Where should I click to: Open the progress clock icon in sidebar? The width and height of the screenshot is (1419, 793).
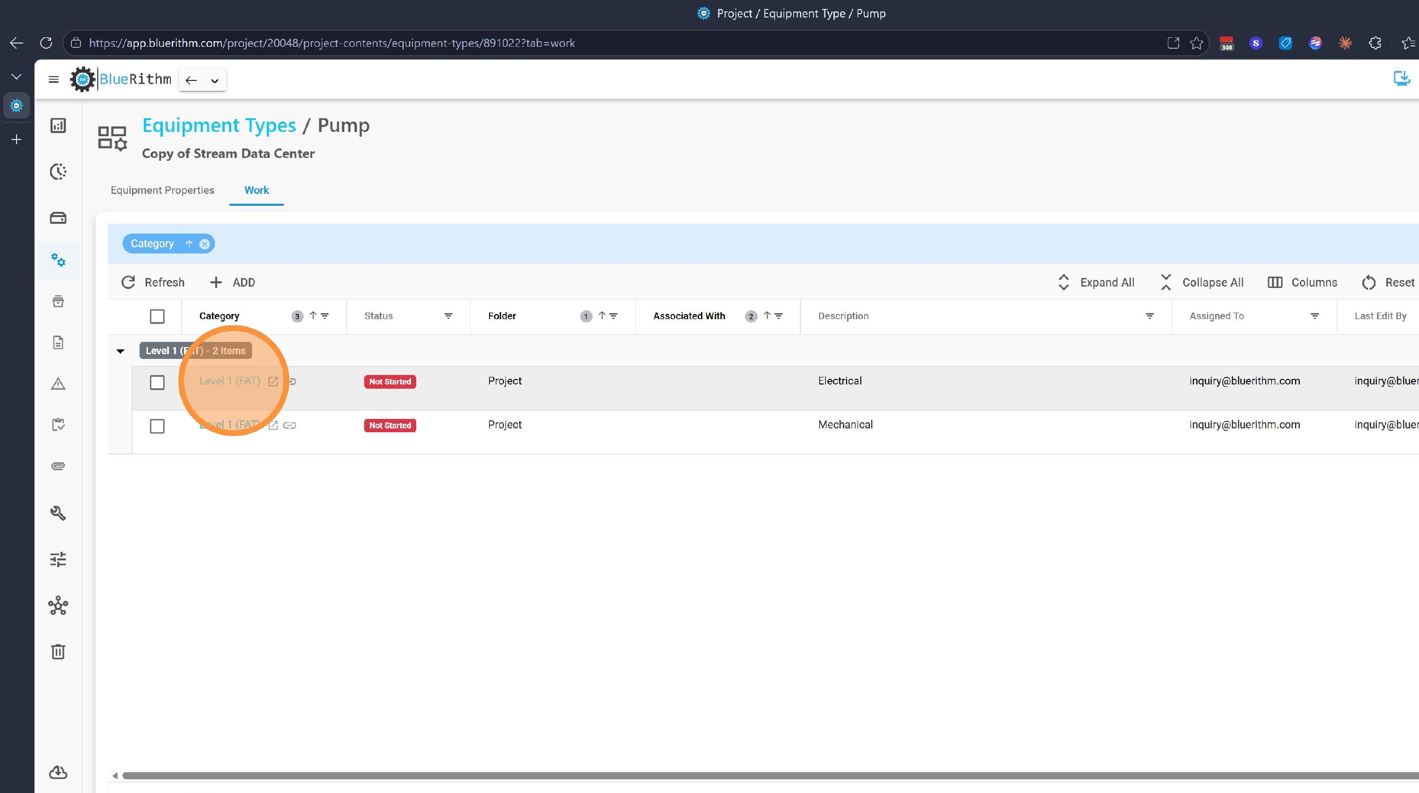(58, 172)
